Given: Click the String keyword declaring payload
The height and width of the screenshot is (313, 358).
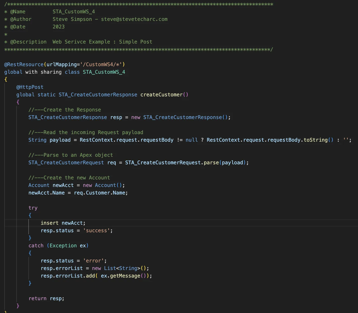Looking at the screenshot, I should click(37, 140).
